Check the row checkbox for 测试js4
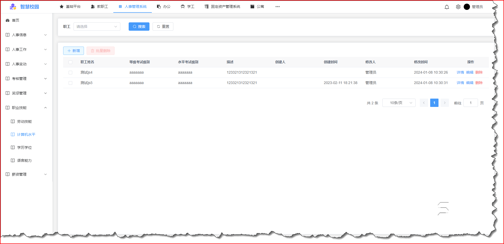This screenshot has height=244, width=504. coord(70,73)
